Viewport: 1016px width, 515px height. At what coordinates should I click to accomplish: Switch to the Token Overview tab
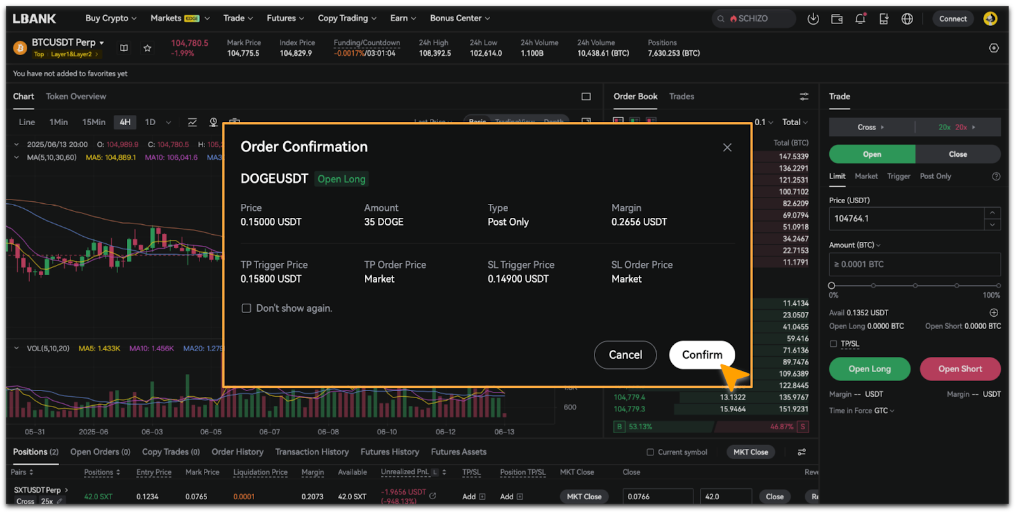tap(76, 97)
